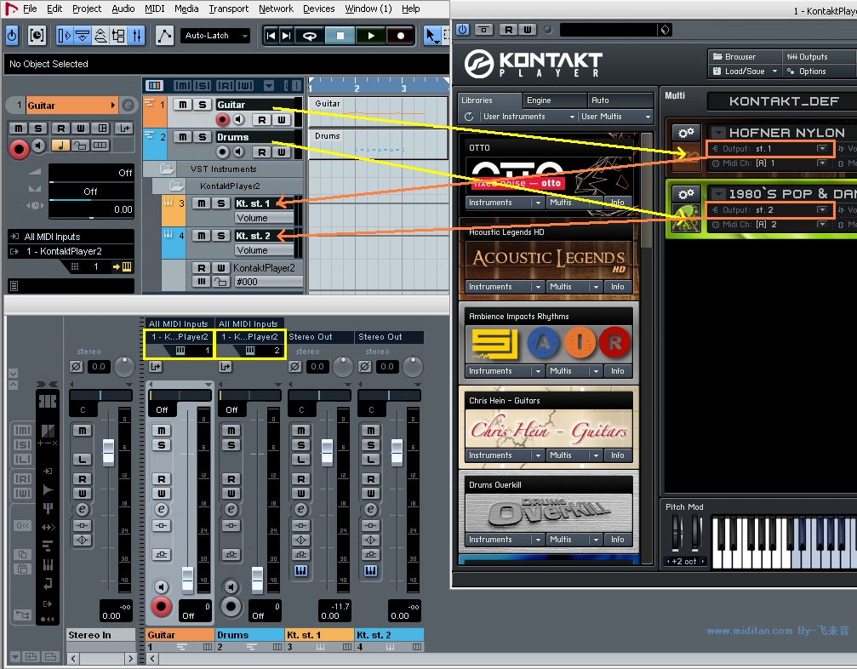Go to next marker in transport

tap(287, 36)
